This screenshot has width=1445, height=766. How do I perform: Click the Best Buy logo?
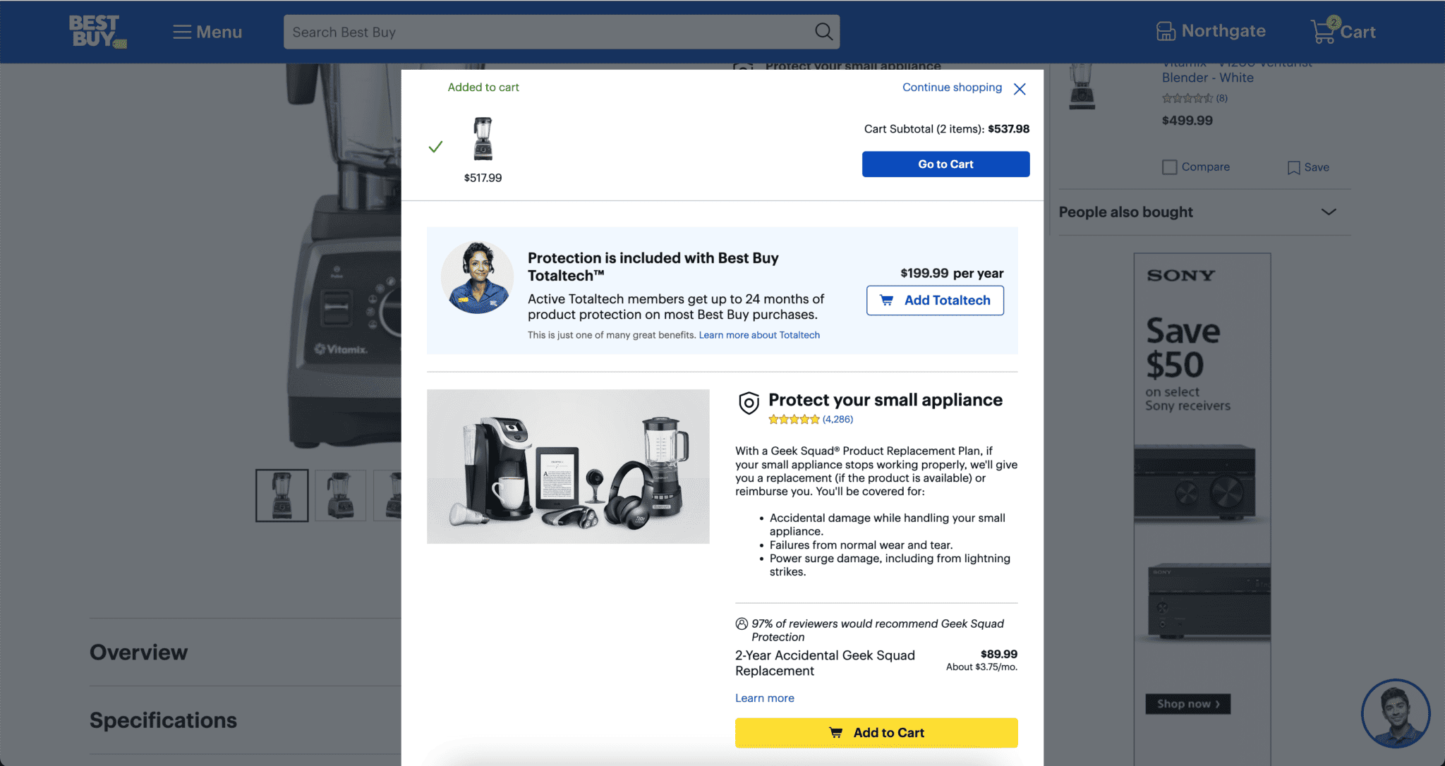pos(96,31)
